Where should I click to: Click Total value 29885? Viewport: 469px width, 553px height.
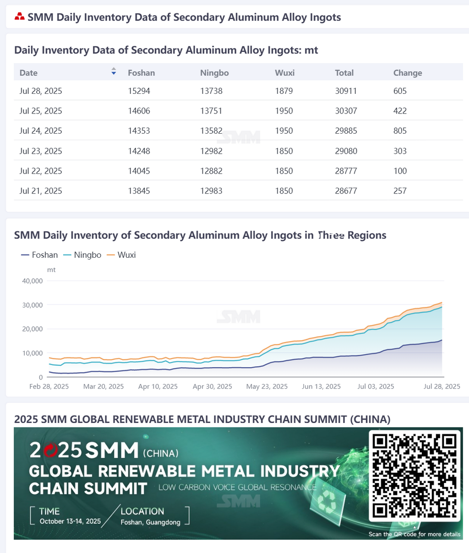coord(346,131)
